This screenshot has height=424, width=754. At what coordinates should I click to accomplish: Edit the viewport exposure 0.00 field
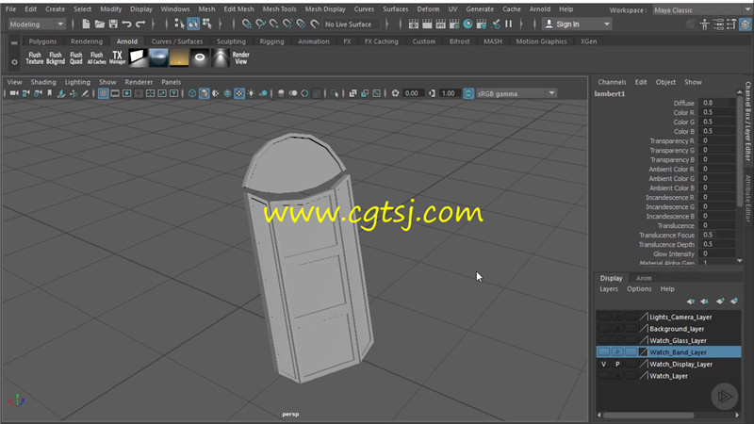coord(412,93)
